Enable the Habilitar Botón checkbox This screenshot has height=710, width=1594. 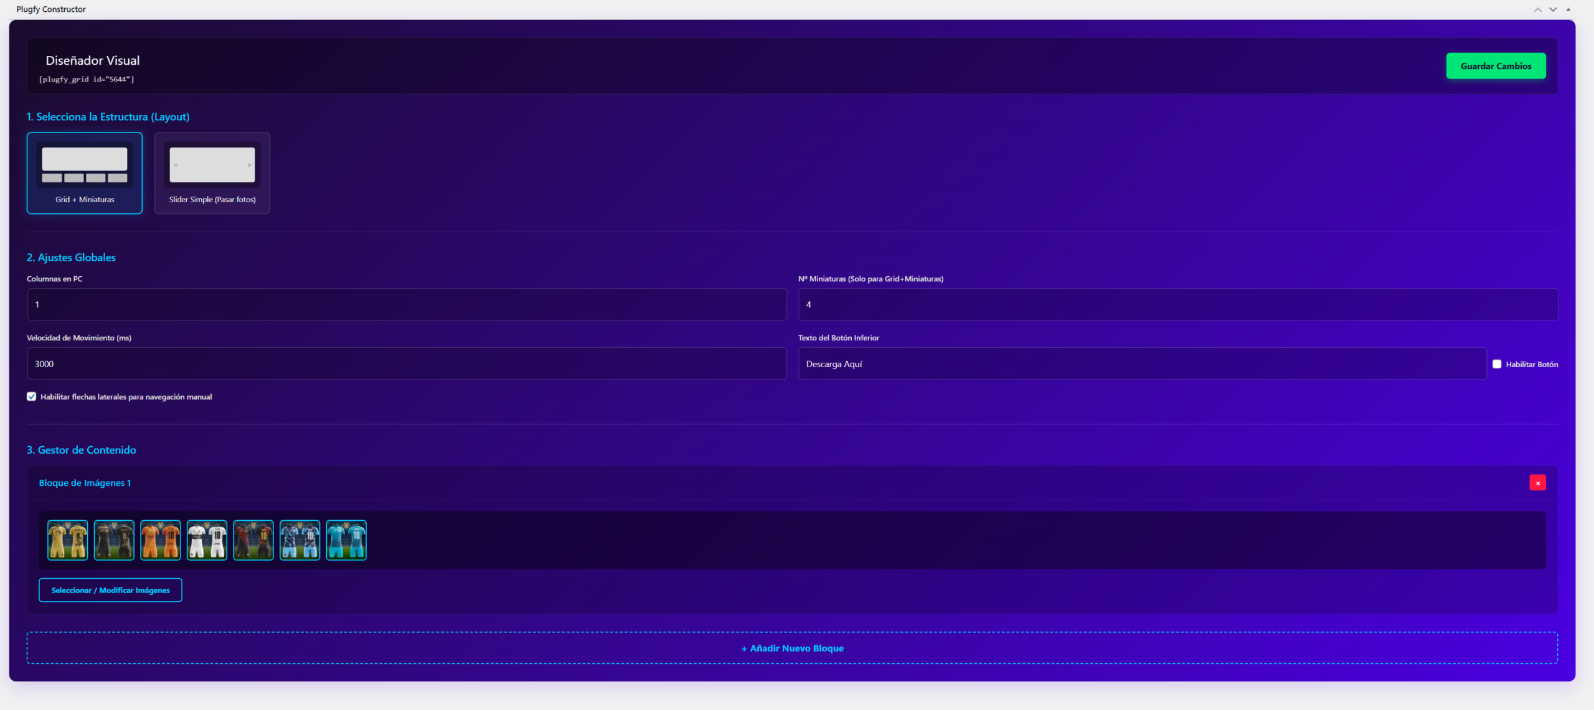click(1497, 364)
